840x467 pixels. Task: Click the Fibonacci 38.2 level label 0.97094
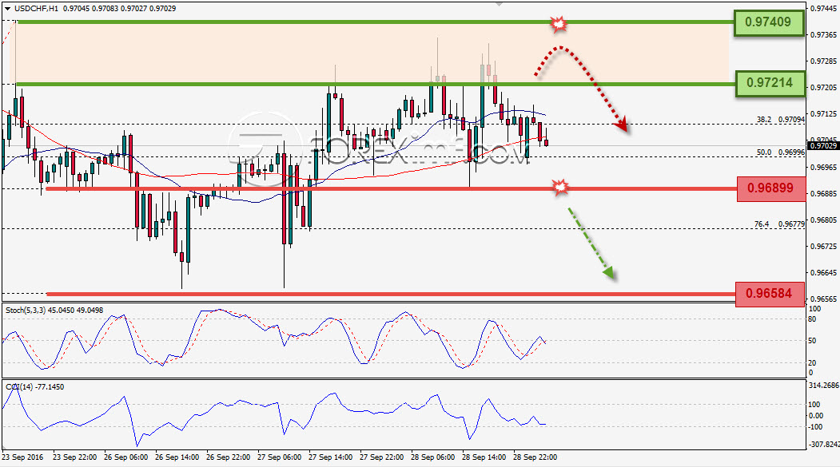pos(781,119)
